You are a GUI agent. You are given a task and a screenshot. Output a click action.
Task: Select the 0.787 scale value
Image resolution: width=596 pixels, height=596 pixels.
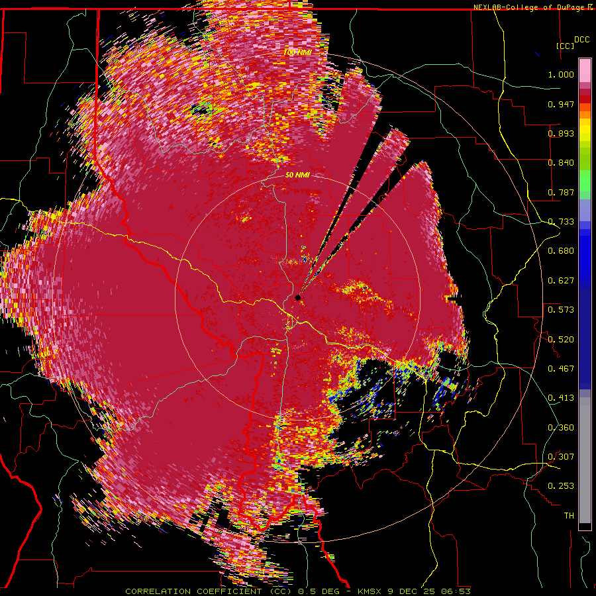point(561,192)
